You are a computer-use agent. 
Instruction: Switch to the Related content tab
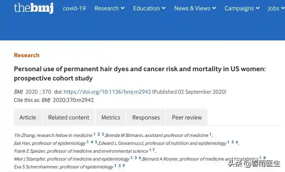click(x=69, y=117)
